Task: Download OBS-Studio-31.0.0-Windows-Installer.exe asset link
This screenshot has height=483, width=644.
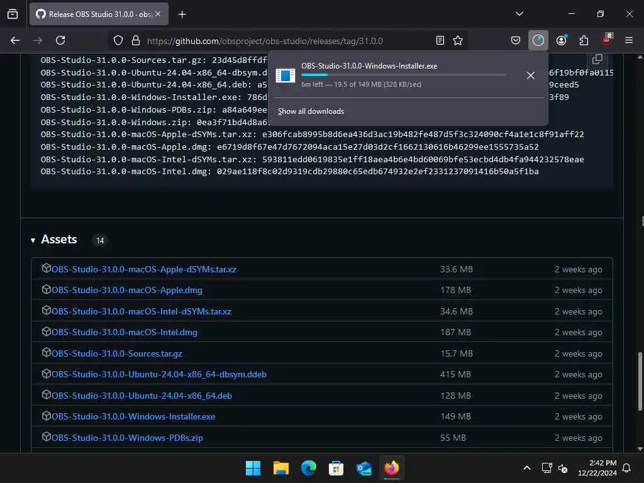Action: click(x=133, y=416)
